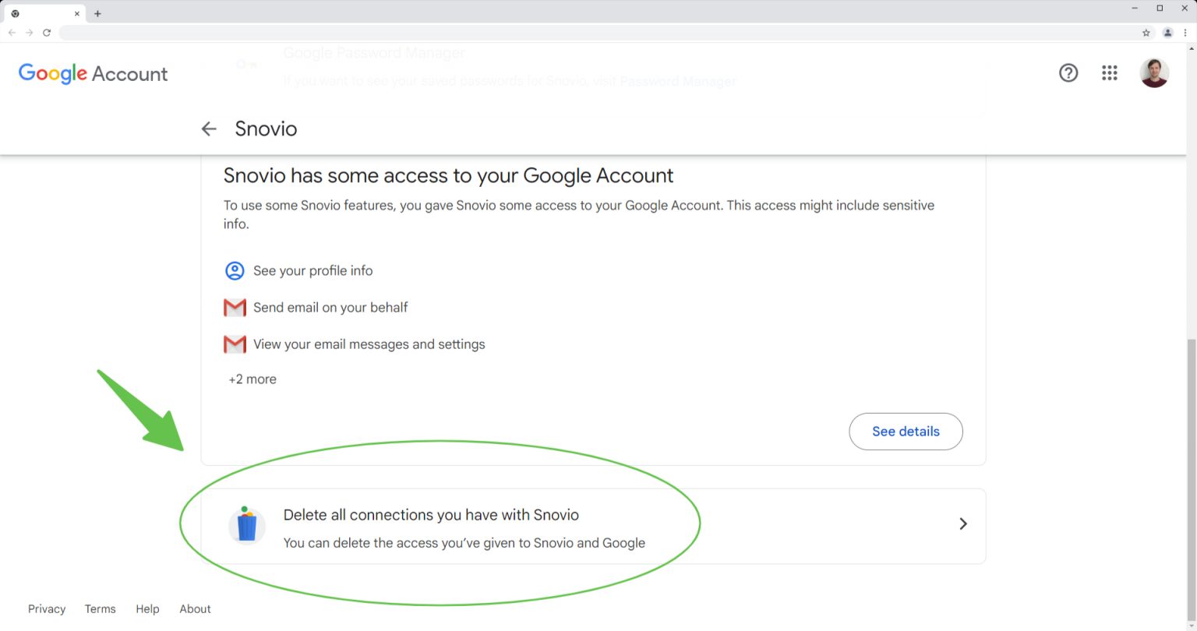Open the browser three-dot menu
The width and height of the screenshot is (1197, 631).
coord(1185,33)
